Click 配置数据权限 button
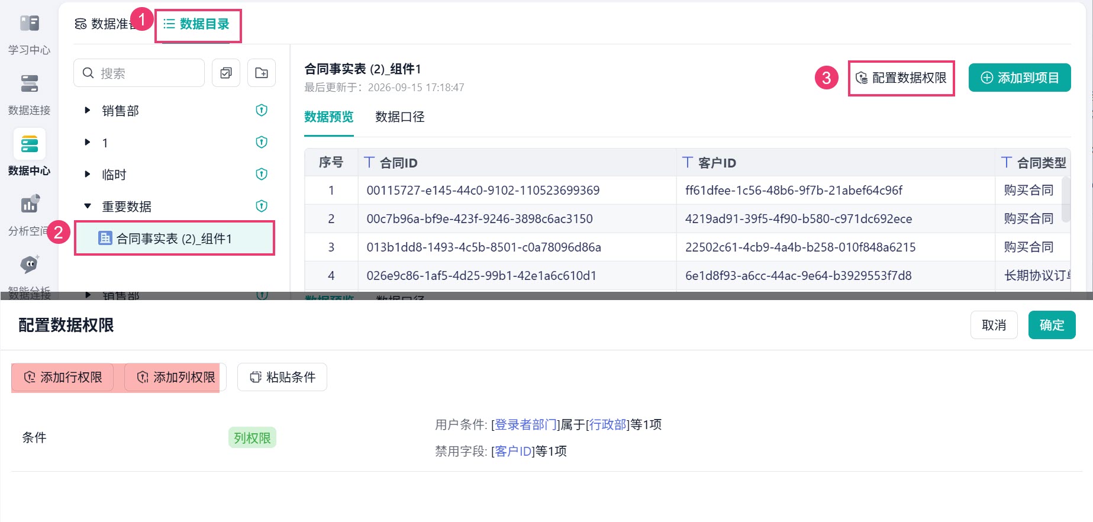Image resolution: width=1093 pixels, height=522 pixels. point(901,78)
